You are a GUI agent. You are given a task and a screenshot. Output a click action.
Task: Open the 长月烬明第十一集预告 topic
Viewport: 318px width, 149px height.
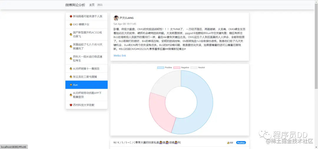86,69
